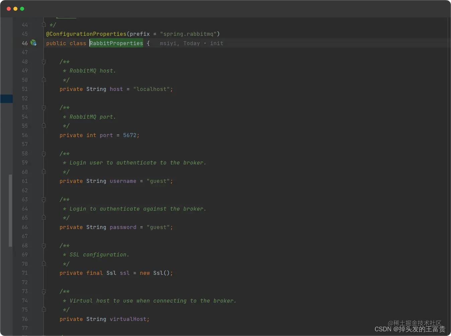This screenshot has width=451, height=336.
Task: Click the 'new' keyword on line 71
Action: click(x=145, y=273)
